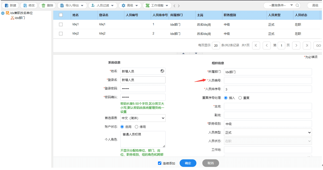
Task: Click the toolbar scroll-right chevron
Action: click(179, 6)
